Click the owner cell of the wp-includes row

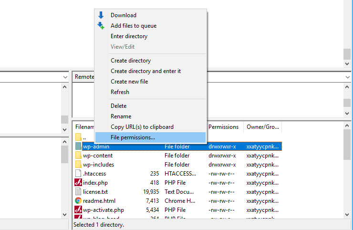pyautogui.click(x=262, y=165)
